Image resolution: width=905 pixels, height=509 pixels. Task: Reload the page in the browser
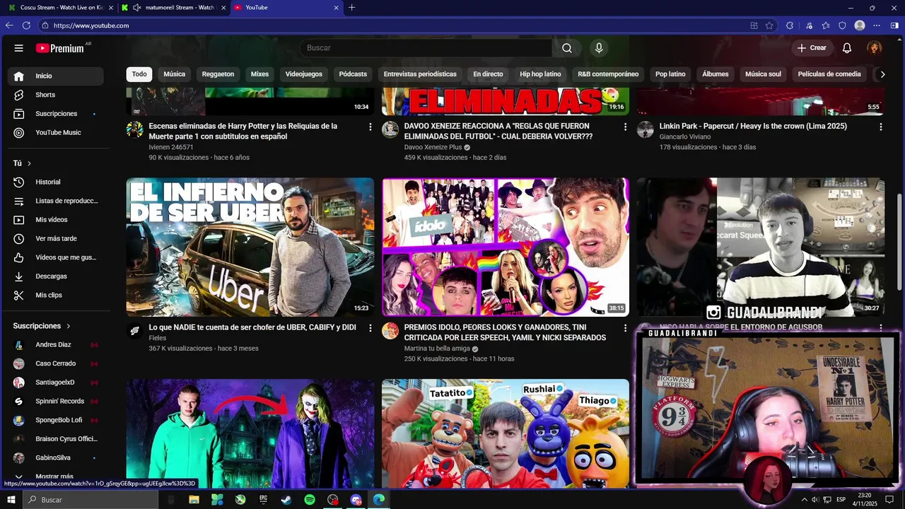tap(26, 25)
